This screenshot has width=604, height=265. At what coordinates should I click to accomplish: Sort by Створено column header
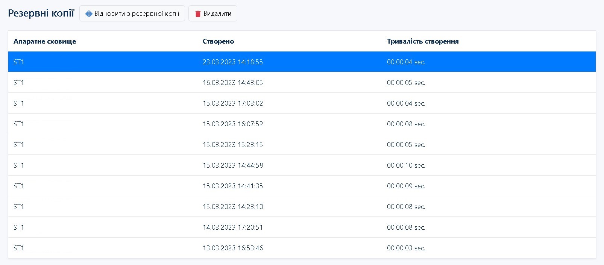click(x=218, y=41)
